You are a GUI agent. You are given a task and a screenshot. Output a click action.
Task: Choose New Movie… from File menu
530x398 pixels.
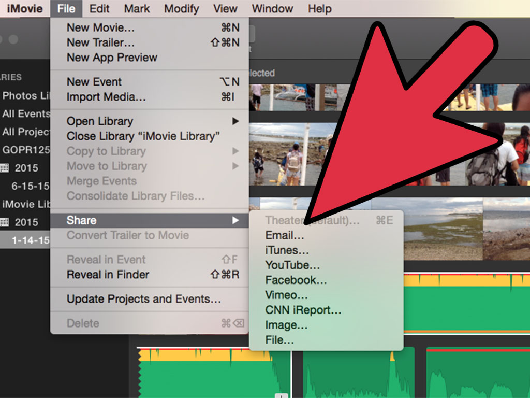[150, 27]
